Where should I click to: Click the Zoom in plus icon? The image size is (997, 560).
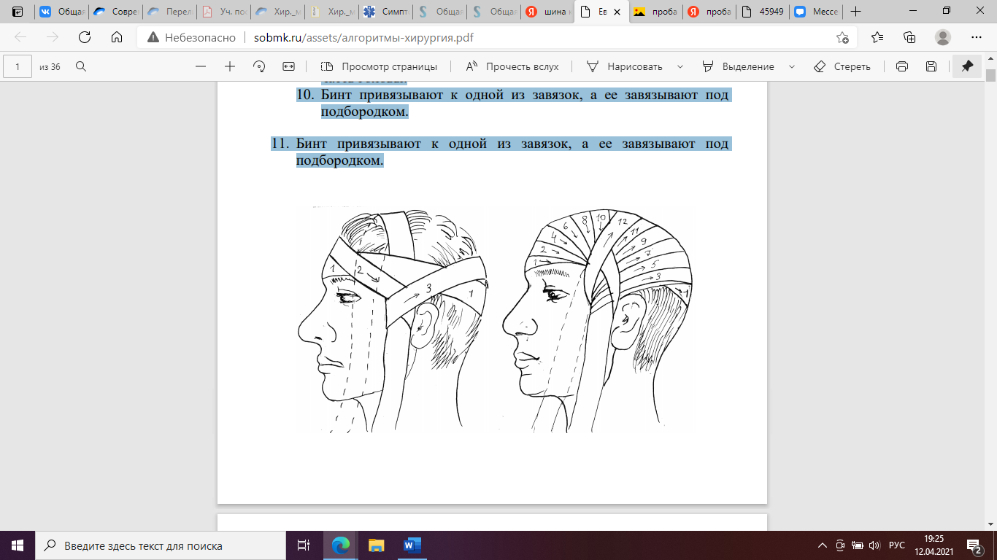tap(230, 66)
